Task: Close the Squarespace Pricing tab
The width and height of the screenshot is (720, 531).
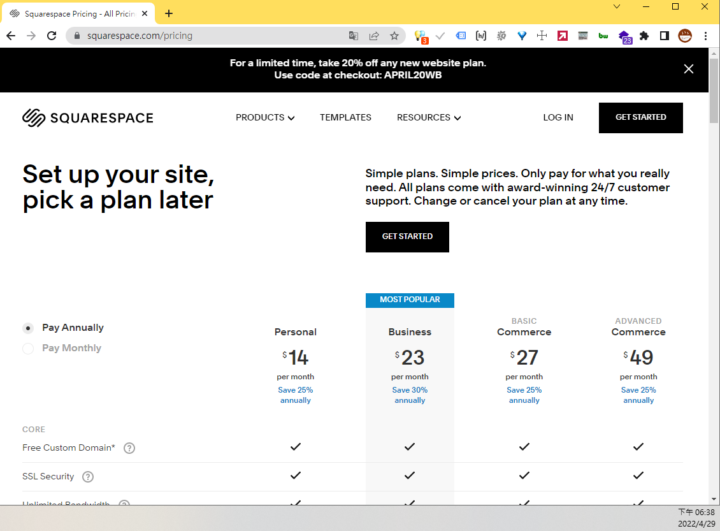Action: click(145, 14)
